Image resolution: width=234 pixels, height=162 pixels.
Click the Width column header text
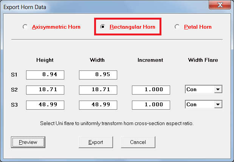(97, 60)
